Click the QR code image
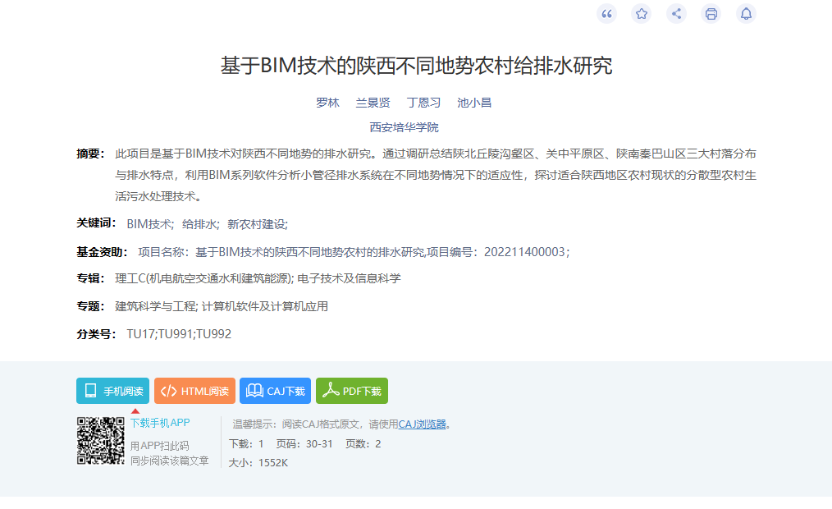832x509 pixels. (101, 441)
